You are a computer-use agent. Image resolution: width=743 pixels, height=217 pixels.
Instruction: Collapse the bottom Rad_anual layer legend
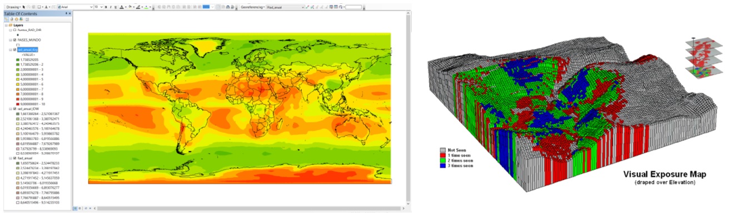coord(11,158)
